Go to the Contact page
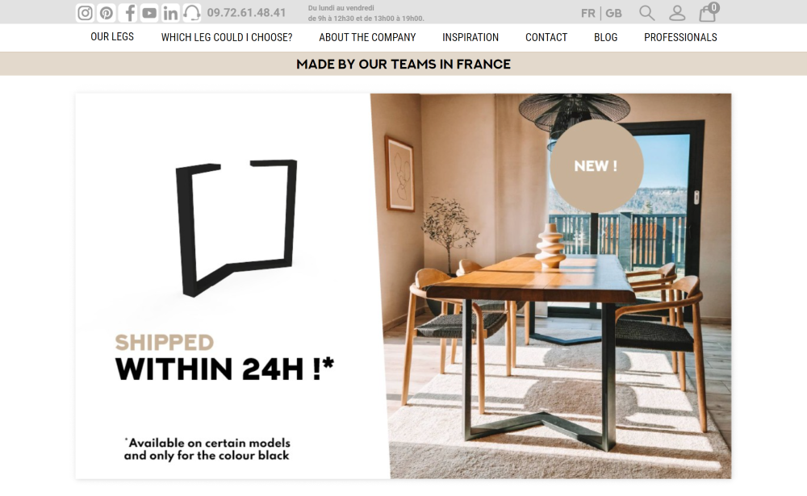The image size is (807, 496). [546, 37]
